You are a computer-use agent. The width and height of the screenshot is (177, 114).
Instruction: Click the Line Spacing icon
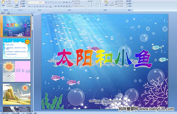point(70,2)
